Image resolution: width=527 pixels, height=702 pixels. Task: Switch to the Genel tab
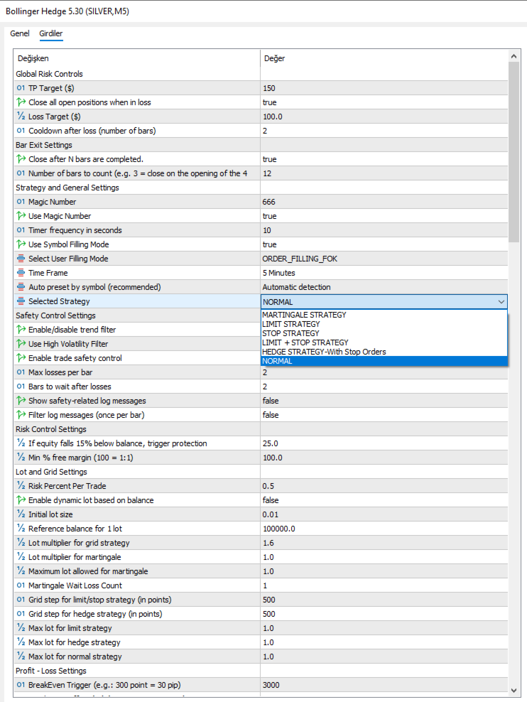(20, 33)
